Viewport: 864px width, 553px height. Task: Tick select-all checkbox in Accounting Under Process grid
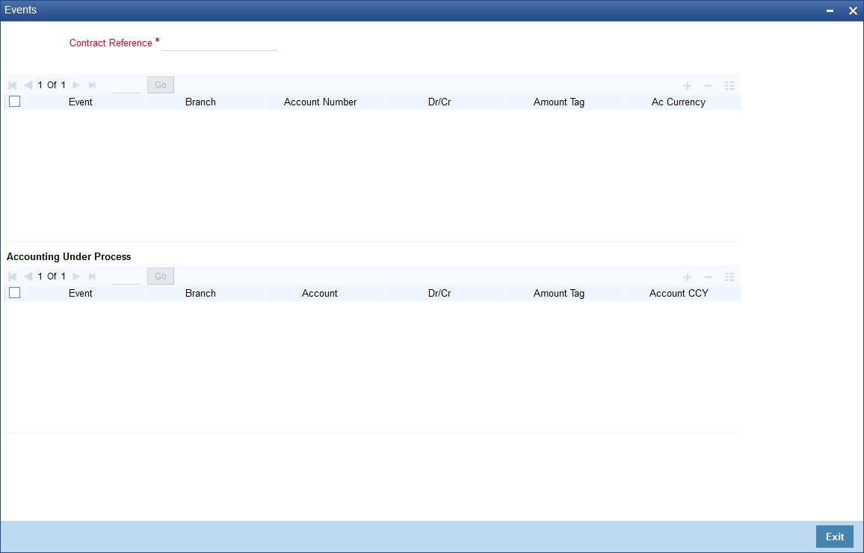[15, 292]
